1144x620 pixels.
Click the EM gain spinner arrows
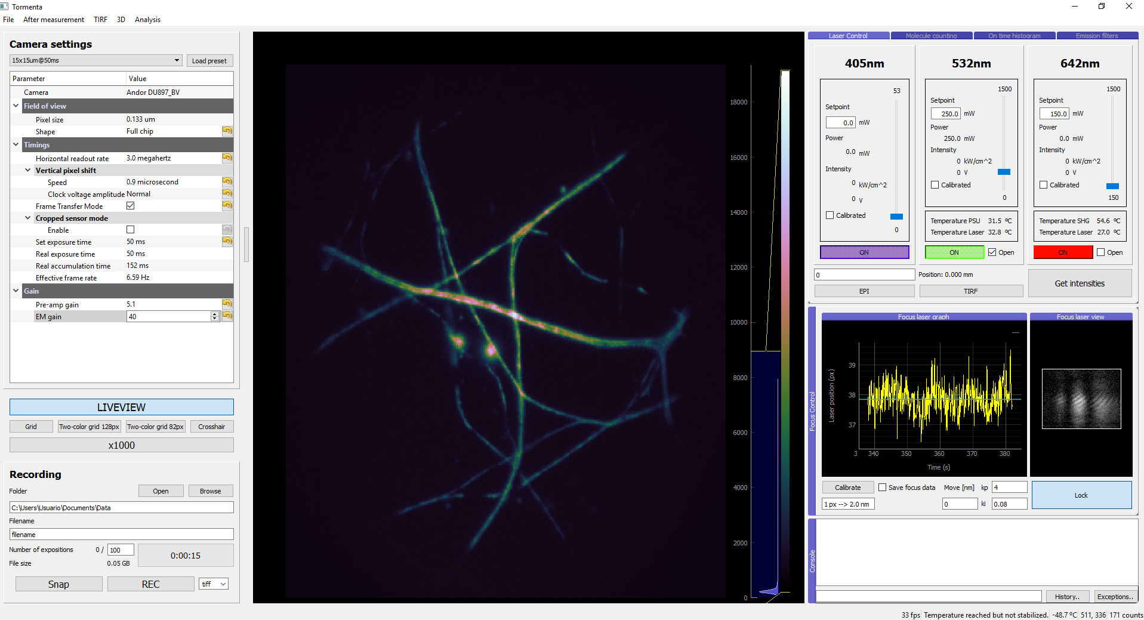[215, 316]
